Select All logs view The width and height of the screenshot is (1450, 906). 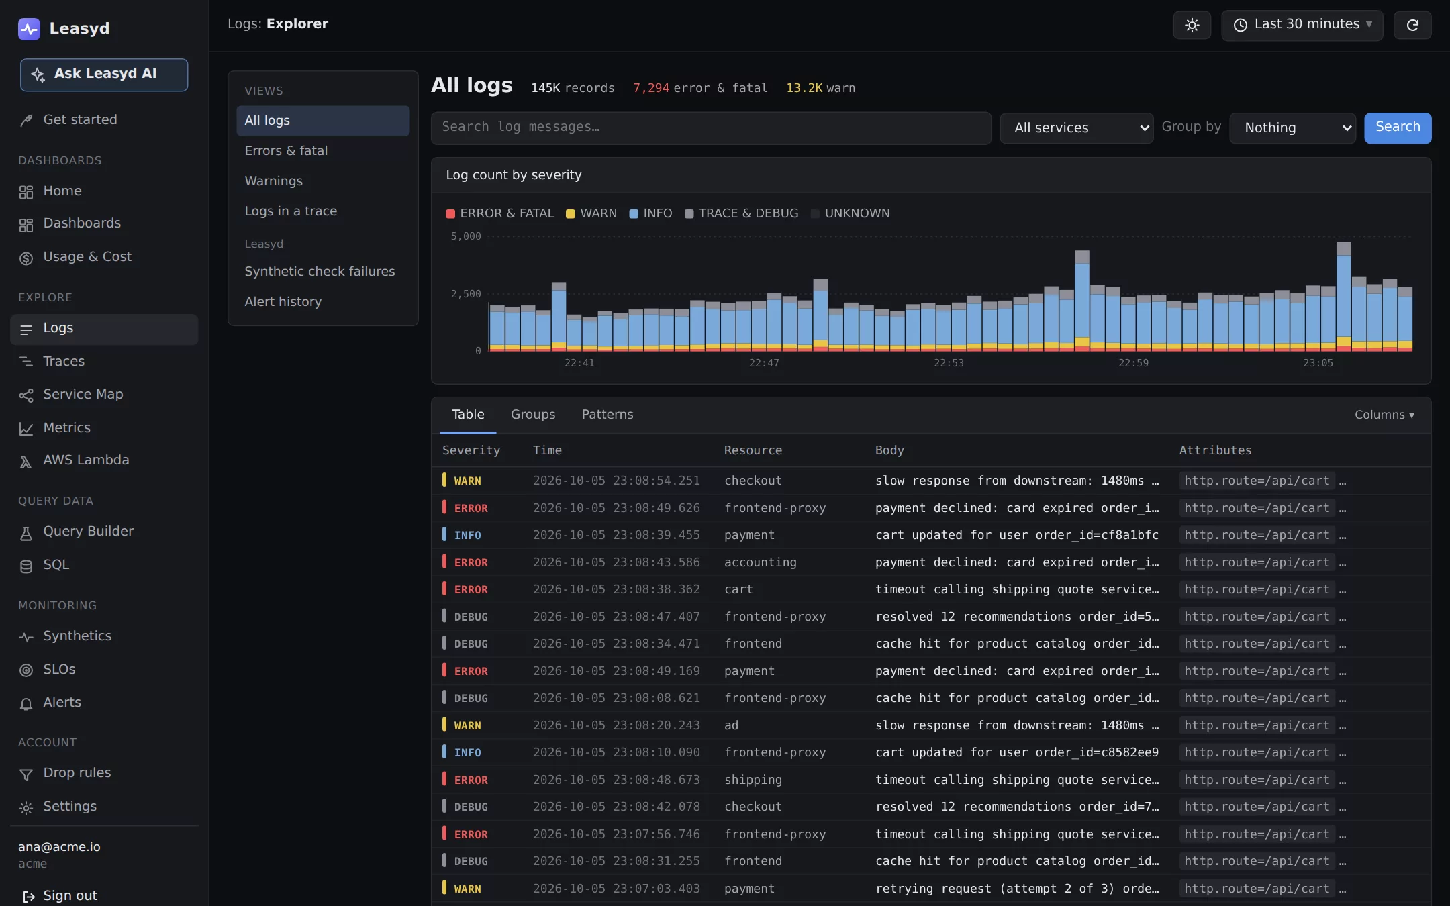[x=323, y=121]
